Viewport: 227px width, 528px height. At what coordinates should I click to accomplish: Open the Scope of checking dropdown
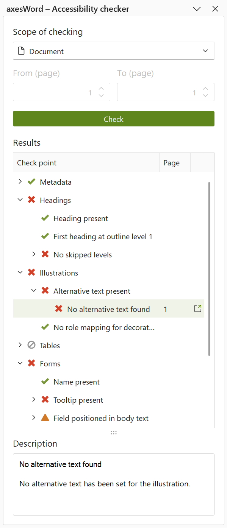pos(114,51)
